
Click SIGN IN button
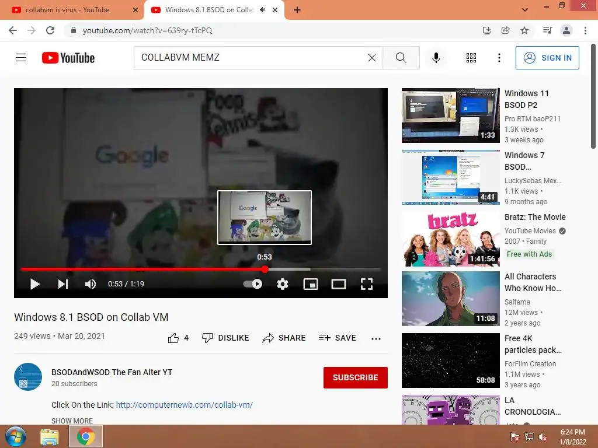547,58
